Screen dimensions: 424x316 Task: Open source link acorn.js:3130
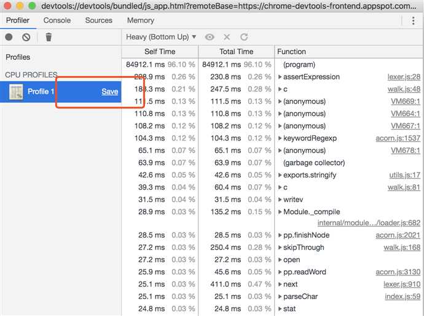point(398,272)
